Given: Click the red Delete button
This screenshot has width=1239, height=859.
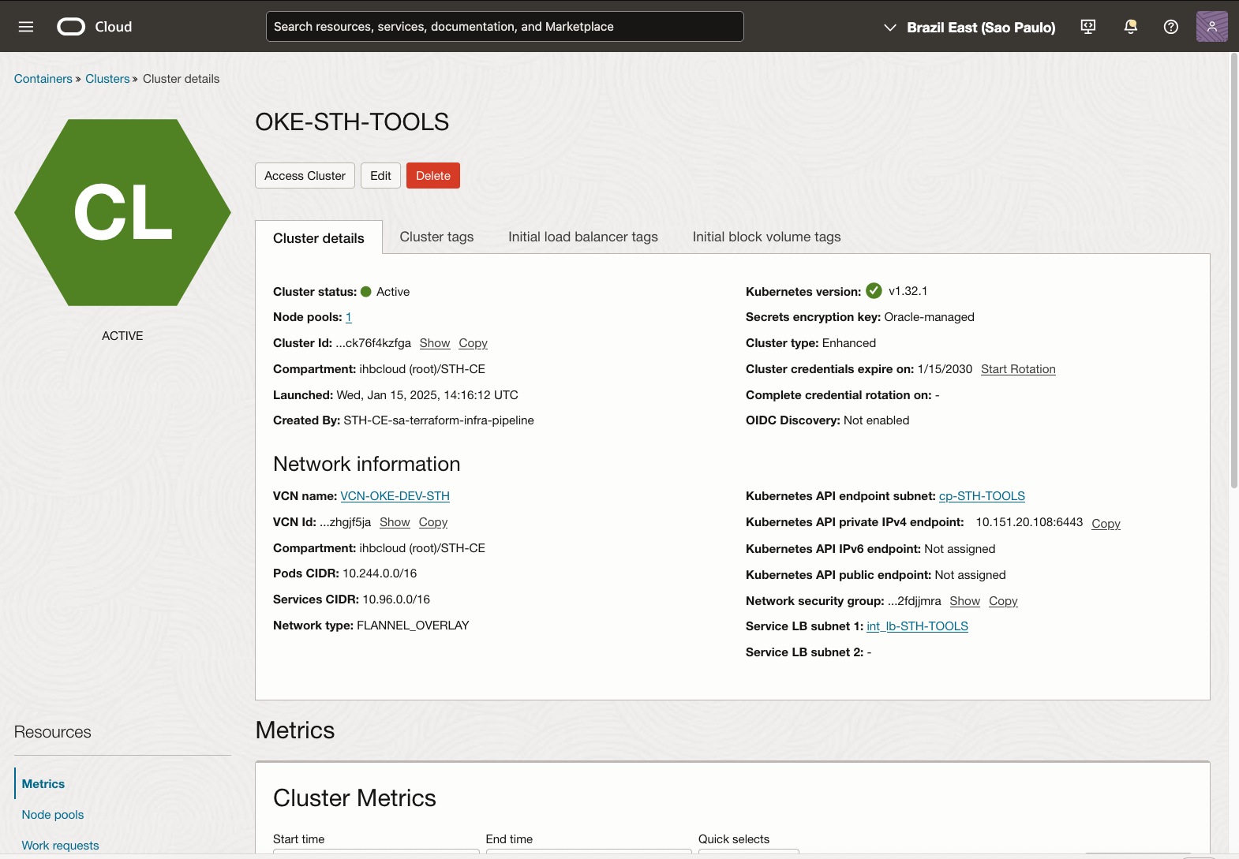Looking at the screenshot, I should (433, 176).
